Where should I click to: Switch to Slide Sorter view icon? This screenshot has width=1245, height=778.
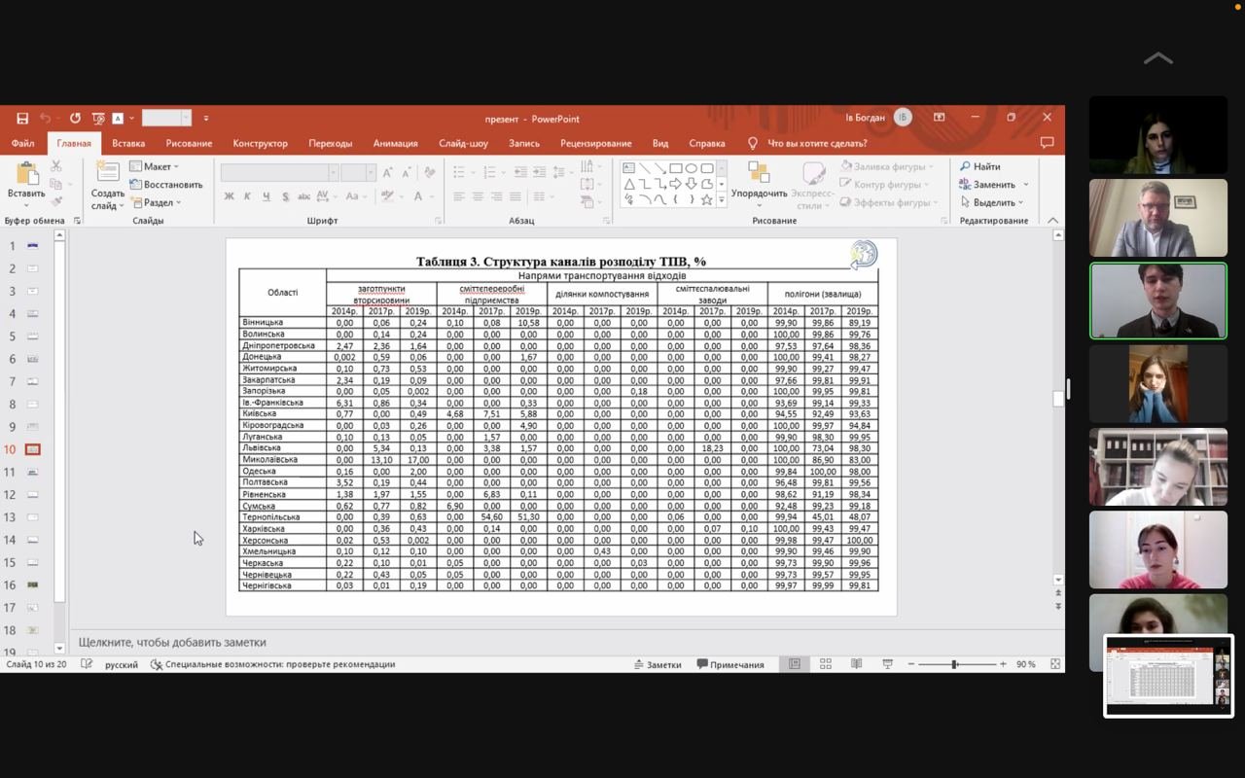(x=825, y=664)
